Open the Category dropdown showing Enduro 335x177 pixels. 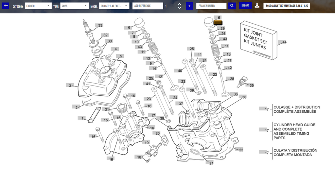(x=38, y=6)
